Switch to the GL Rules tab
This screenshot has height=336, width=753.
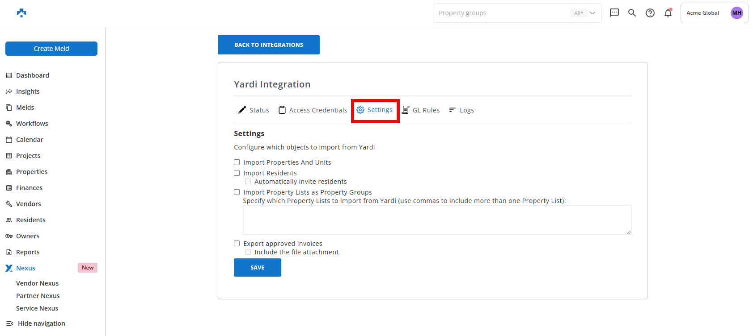421,110
